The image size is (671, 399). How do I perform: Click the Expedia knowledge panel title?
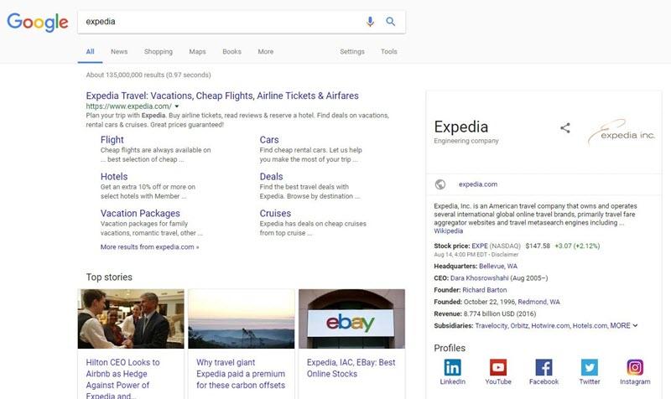tap(460, 127)
